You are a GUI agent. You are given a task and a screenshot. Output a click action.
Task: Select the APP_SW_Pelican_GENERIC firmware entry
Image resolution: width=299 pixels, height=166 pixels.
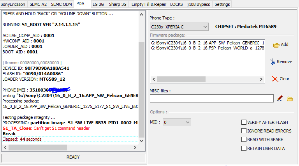(x=208, y=43)
